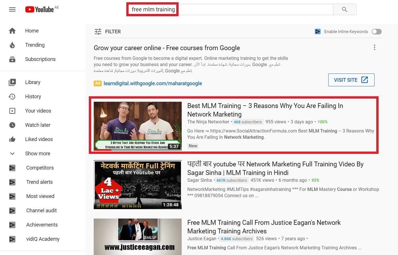Open the learndigital.withgoogle.com ad link
This screenshot has width=398, height=255.
pos(153,83)
